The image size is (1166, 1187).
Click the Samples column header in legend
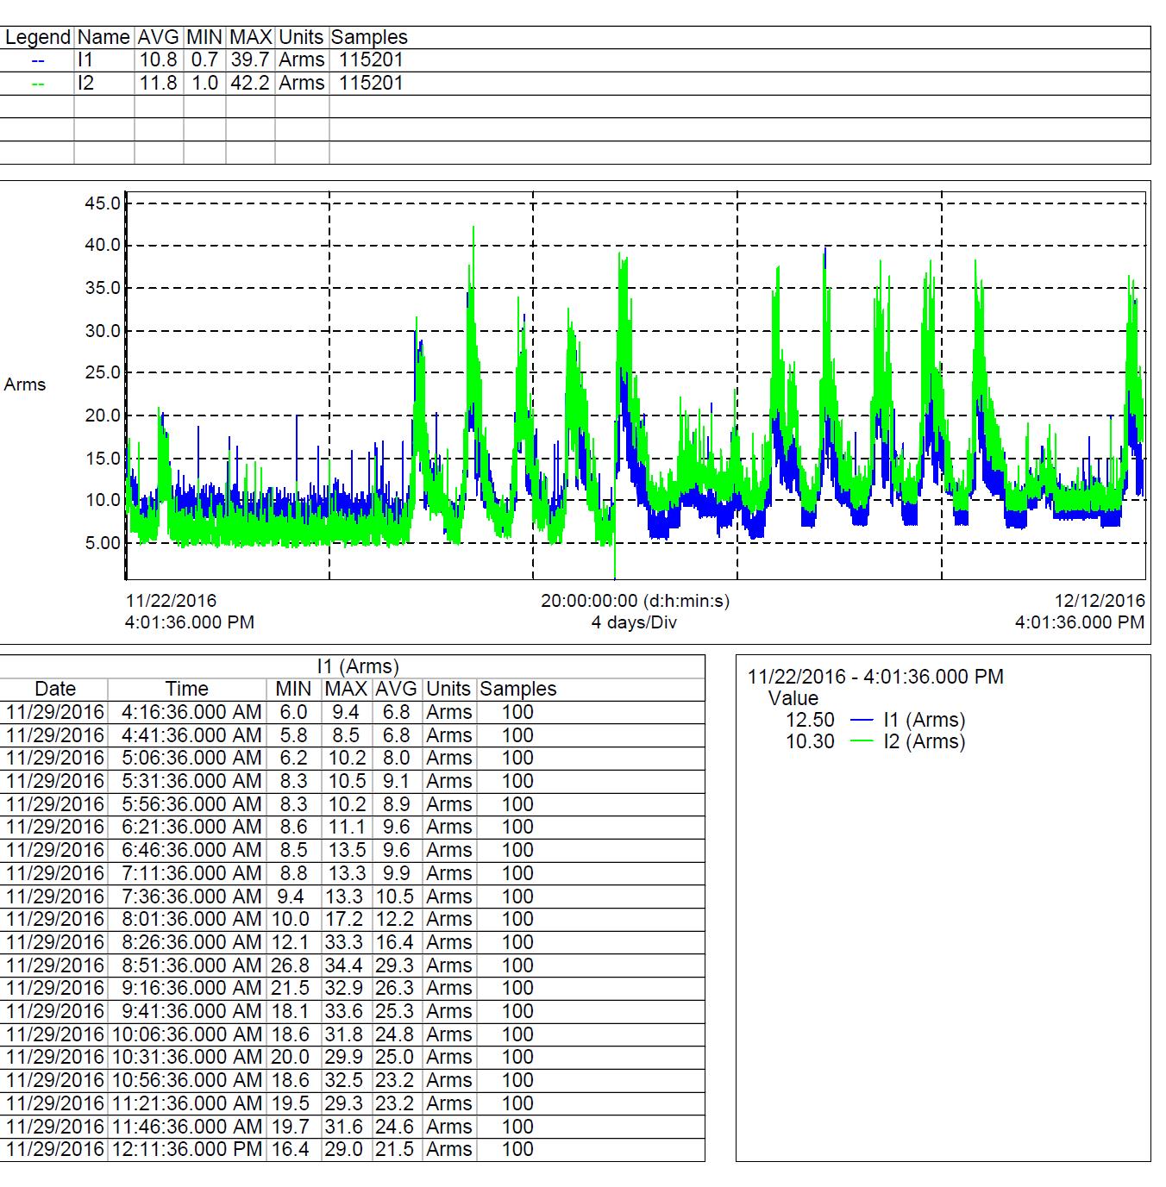point(369,38)
